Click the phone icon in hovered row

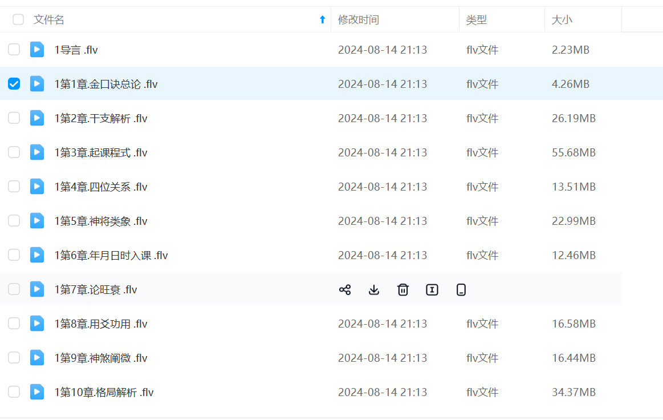[461, 290]
